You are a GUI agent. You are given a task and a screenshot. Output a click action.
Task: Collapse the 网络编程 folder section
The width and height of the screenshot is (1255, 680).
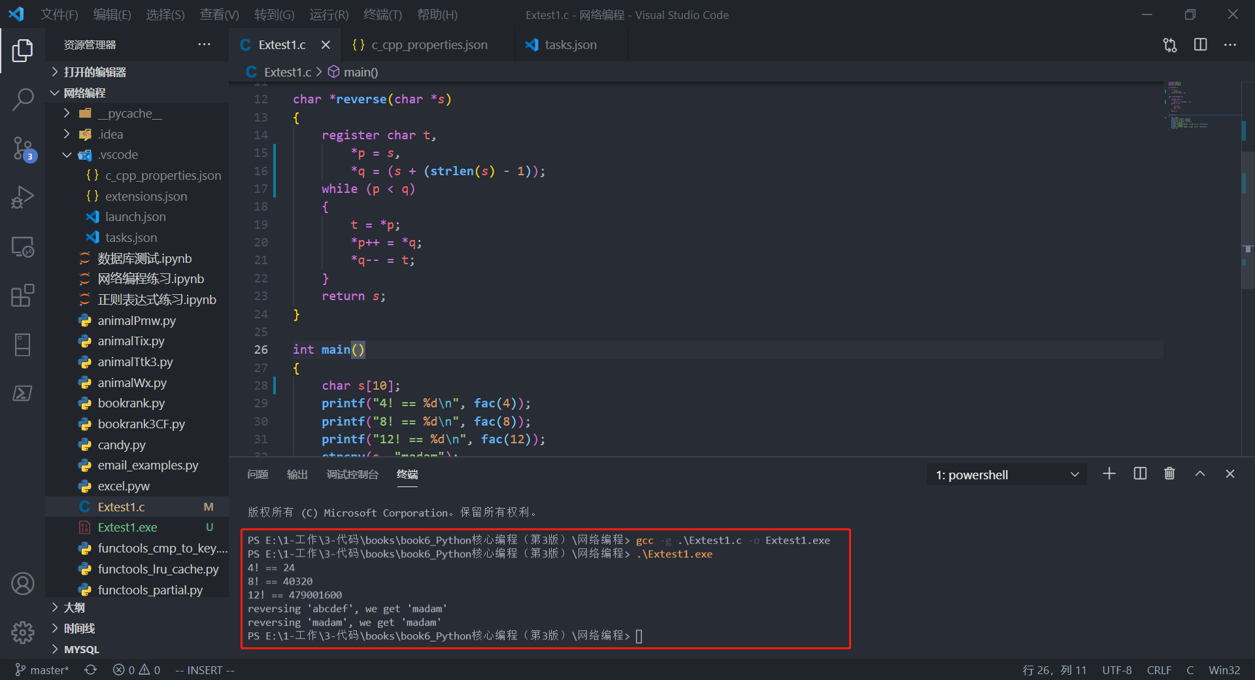pyautogui.click(x=84, y=93)
